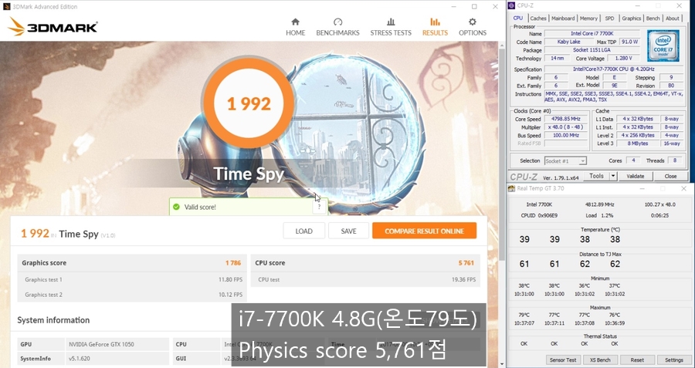Click the 79°C maximum temperature value
695x368 pixels.
pyautogui.click(x=524, y=315)
